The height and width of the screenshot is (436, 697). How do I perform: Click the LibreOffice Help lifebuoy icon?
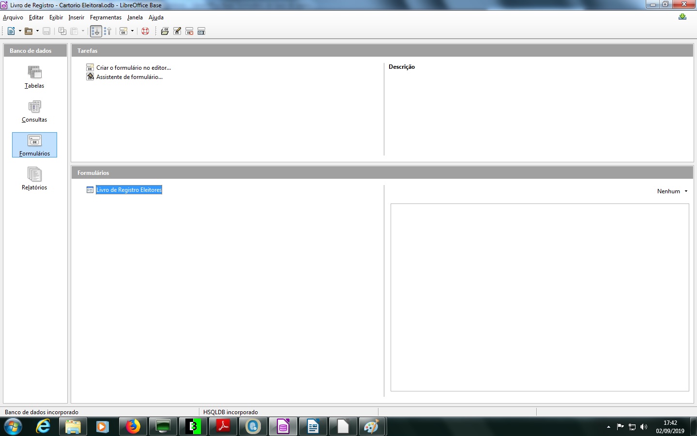click(x=145, y=31)
